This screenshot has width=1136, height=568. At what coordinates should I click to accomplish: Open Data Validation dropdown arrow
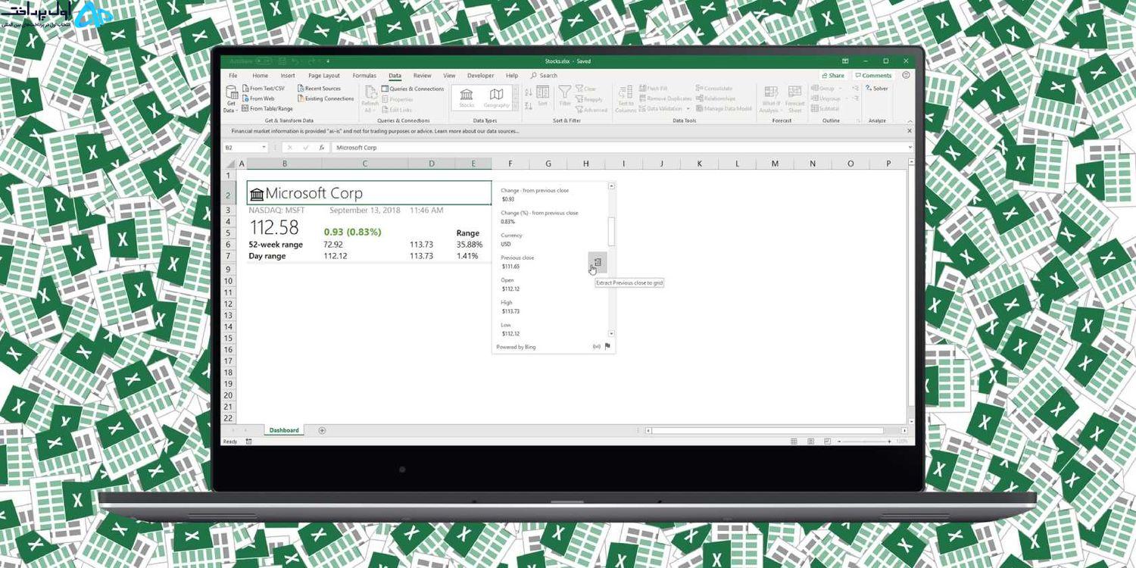pos(688,109)
